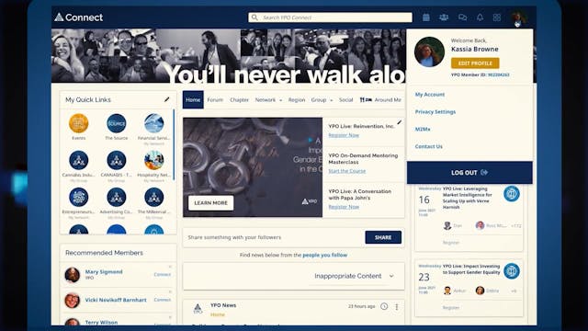Viewport: 588px width, 331px height.
Task: Select M2Mx from profile menu
Action: [423, 129]
